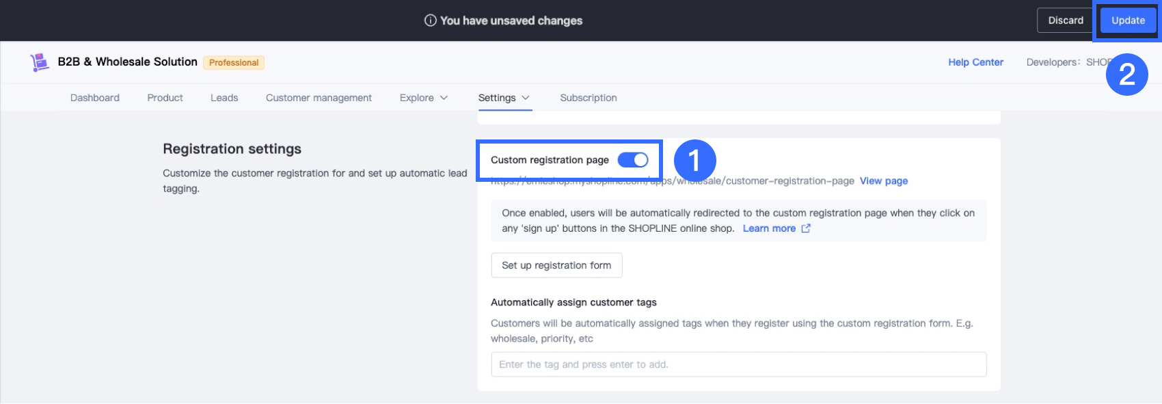1162x404 pixels.
Task: Go to the Leads tab
Action: [x=224, y=98]
